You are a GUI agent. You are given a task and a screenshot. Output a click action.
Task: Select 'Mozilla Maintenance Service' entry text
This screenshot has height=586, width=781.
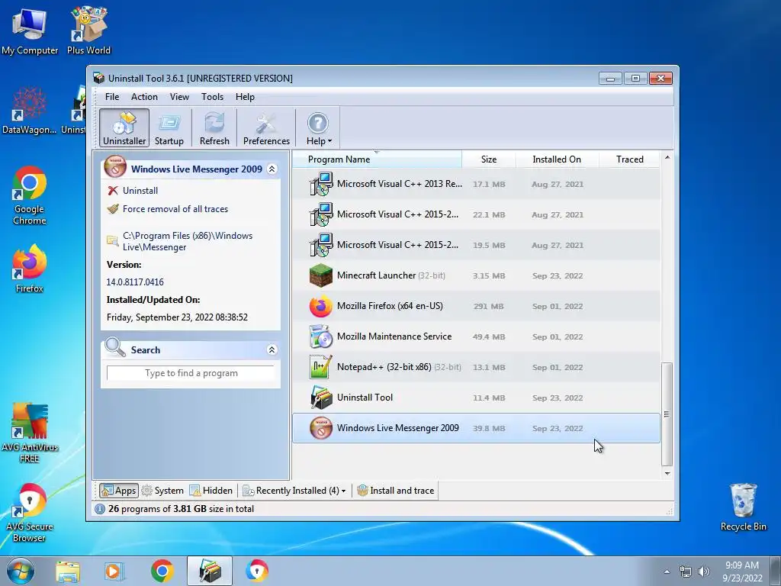394,336
